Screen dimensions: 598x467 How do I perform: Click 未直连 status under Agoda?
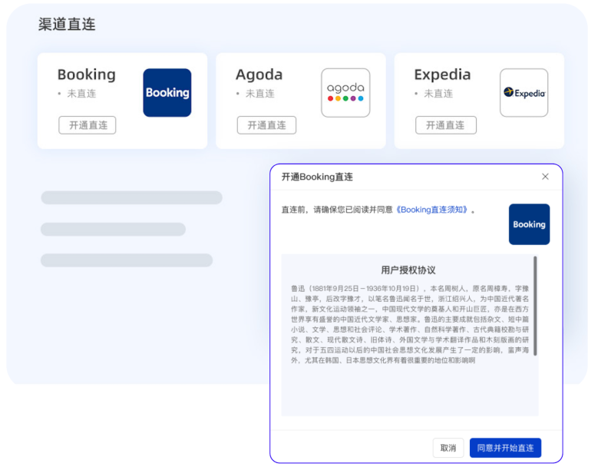259,94
